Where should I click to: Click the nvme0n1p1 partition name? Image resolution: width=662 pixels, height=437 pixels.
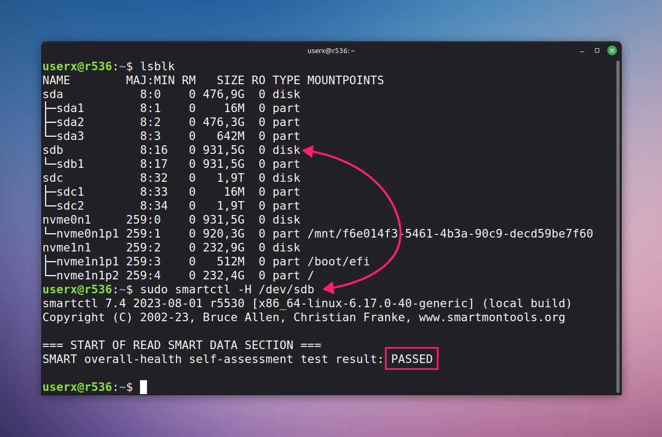click(87, 234)
